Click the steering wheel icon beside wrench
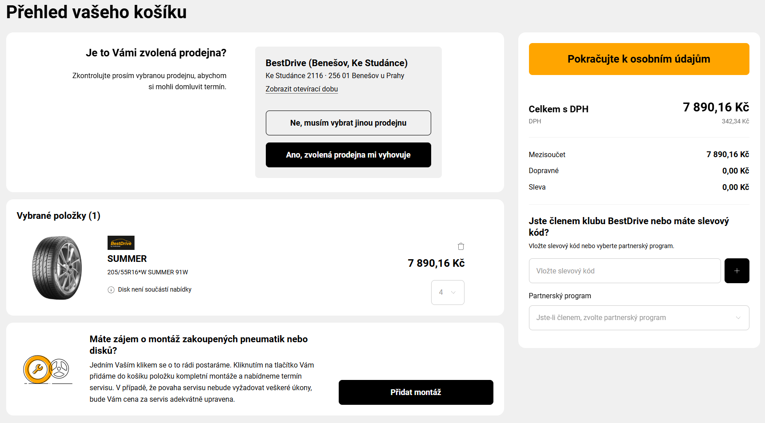Screen dimensions: 765x423 (x=60, y=368)
